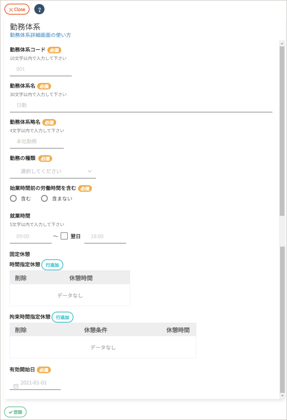Click the 18:00 end time field

point(105,236)
